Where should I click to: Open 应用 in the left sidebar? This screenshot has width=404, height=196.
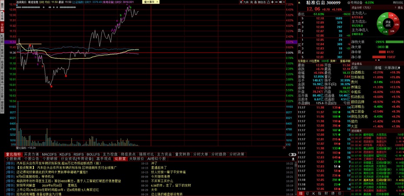(x=2, y=17)
